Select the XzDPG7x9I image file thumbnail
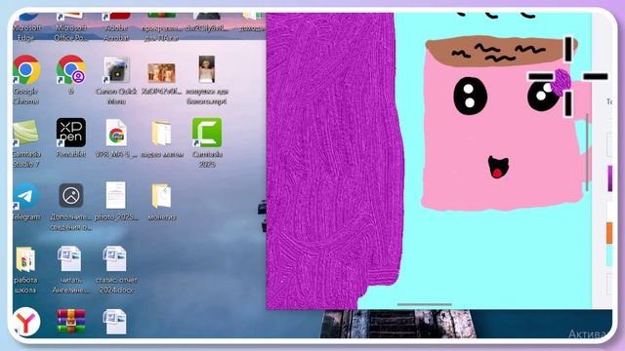Viewport: 625px width, 351px height. pyautogui.click(x=161, y=73)
